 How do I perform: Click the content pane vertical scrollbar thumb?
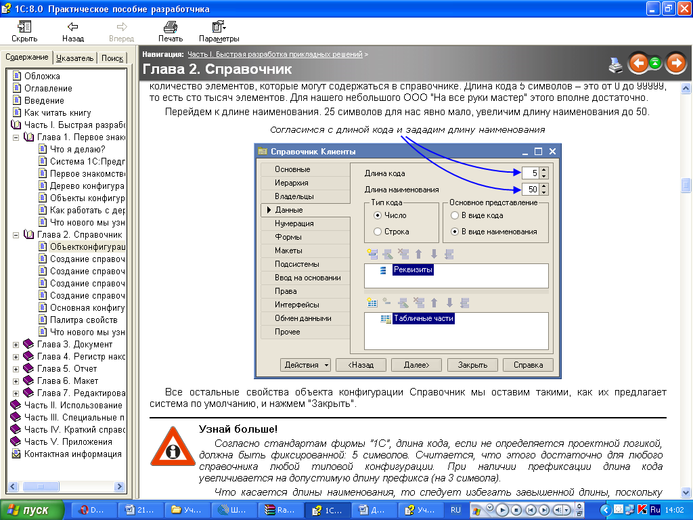click(x=686, y=185)
